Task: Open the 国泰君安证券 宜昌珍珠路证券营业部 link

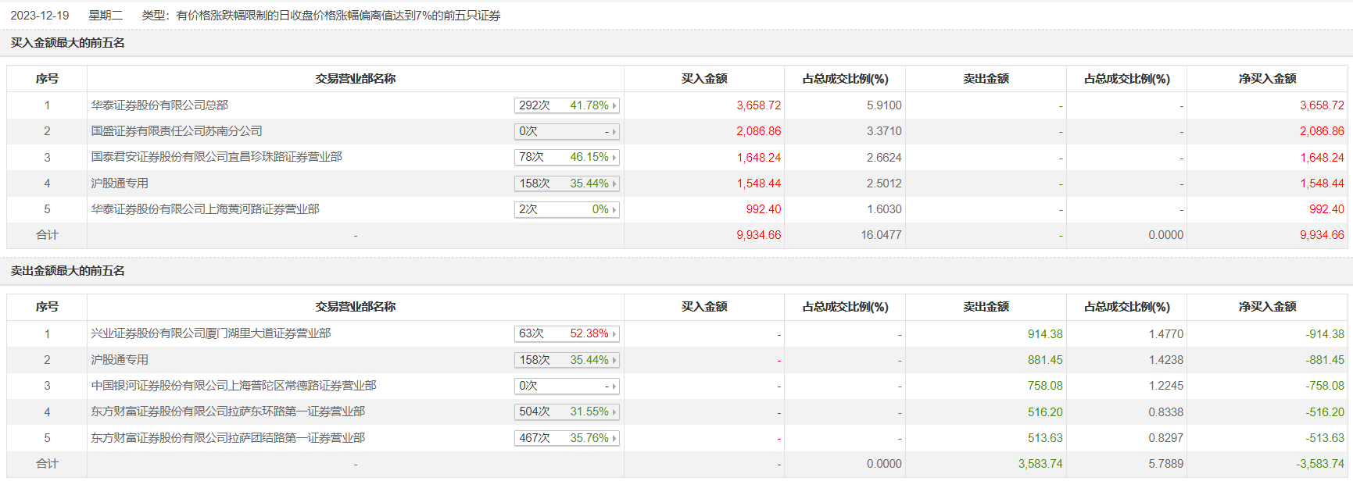Action: 217,157
